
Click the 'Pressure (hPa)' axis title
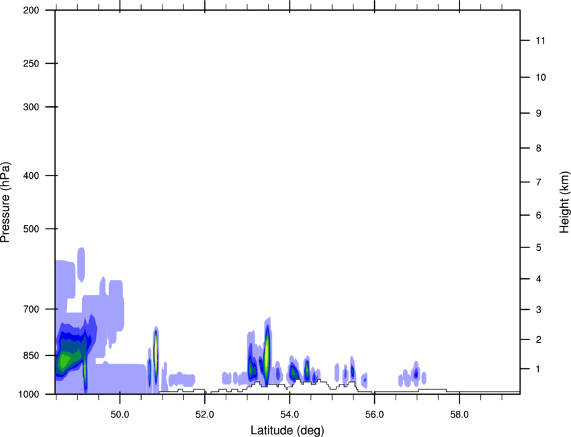pyautogui.click(x=5, y=202)
